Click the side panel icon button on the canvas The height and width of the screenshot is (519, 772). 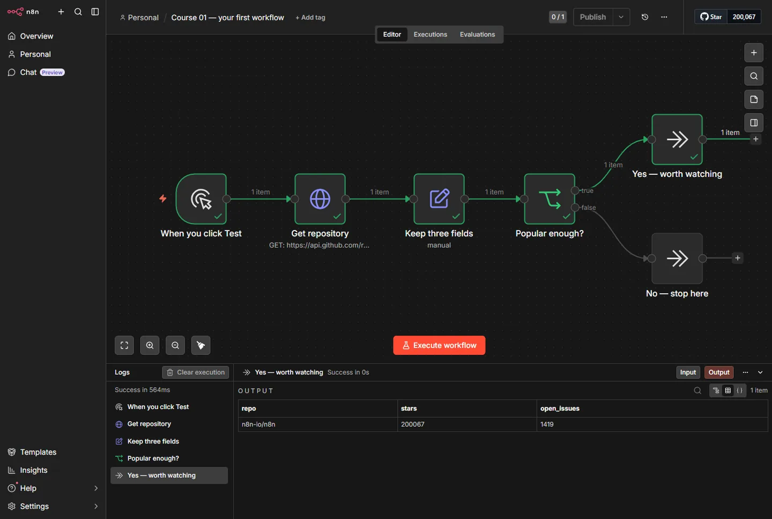tap(754, 123)
